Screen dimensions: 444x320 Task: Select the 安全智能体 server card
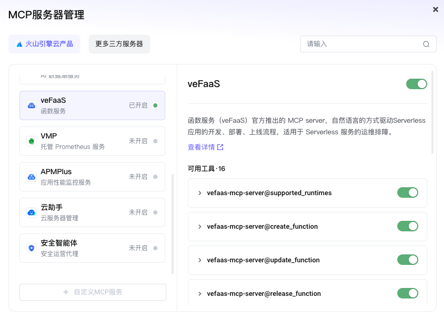point(92,248)
